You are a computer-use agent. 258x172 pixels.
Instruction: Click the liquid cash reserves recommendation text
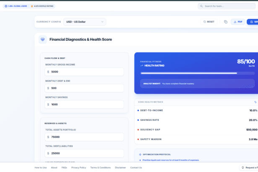171,160
